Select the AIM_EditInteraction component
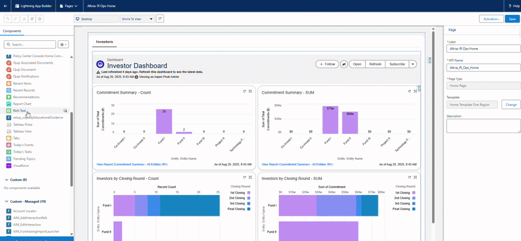The width and height of the screenshot is (521, 241). pos(27,225)
